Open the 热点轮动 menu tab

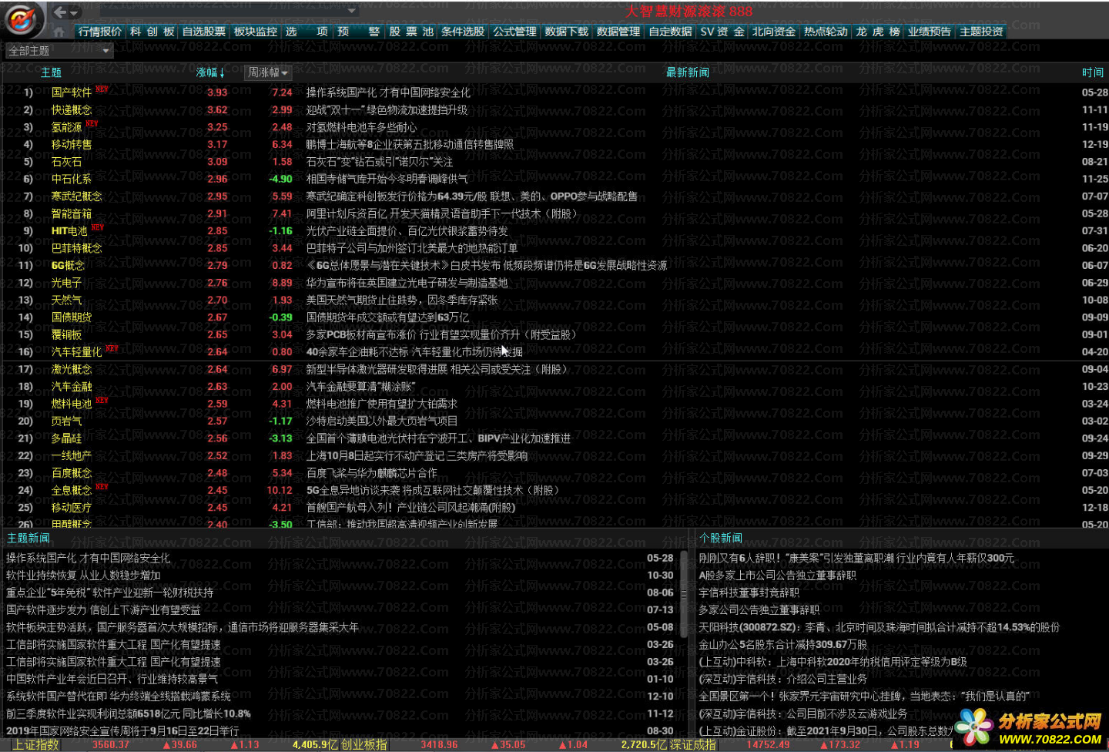pyautogui.click(x=826, y=32)
